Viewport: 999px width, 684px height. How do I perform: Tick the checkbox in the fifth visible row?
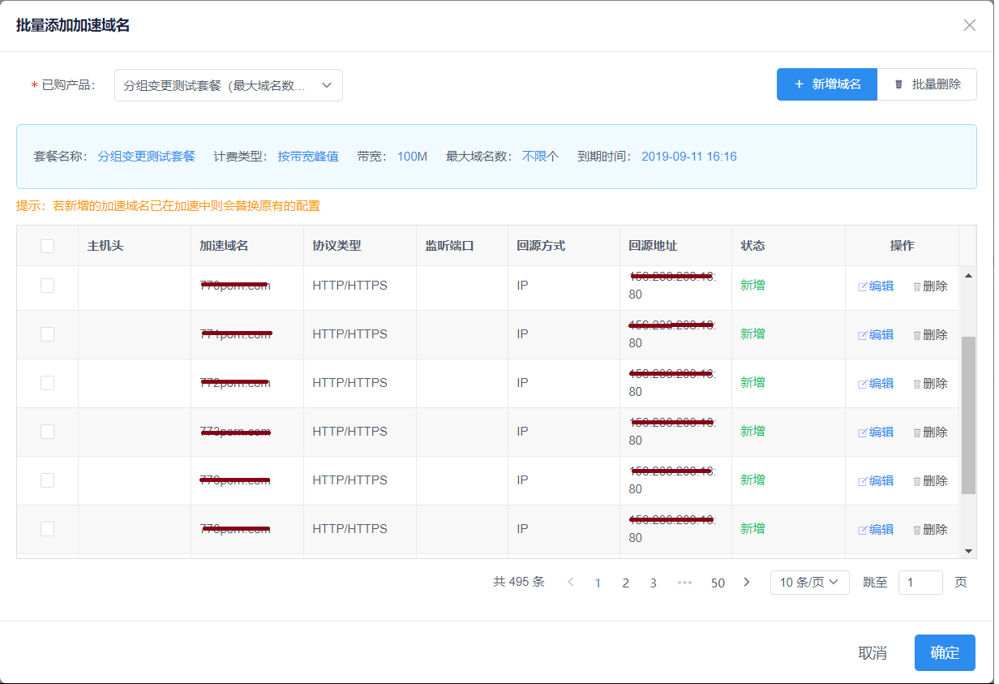47,480
